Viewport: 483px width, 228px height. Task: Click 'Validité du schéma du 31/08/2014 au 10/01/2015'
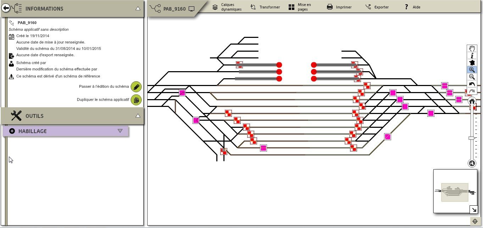tap(59, 49)
